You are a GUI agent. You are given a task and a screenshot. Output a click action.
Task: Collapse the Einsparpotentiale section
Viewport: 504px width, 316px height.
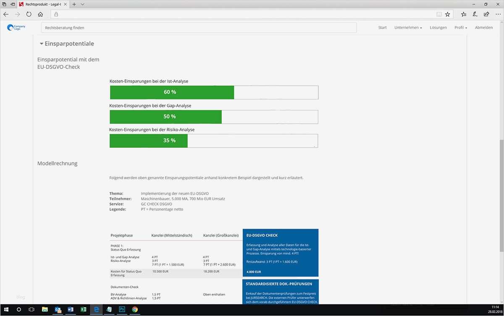coord(41,43)
